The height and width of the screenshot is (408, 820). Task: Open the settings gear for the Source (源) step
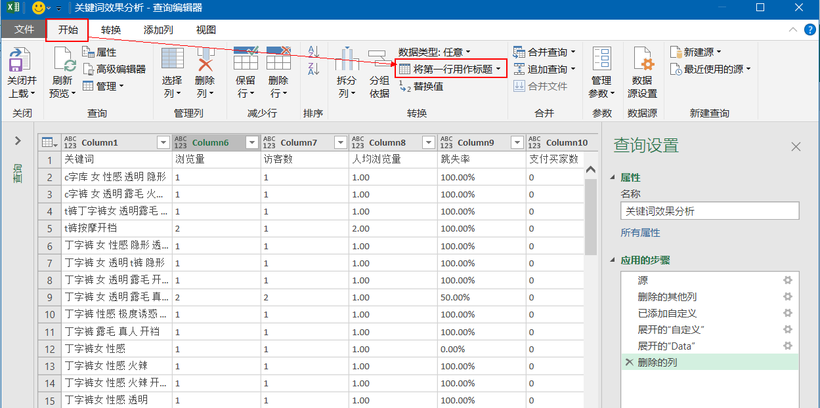click(788, 280)
